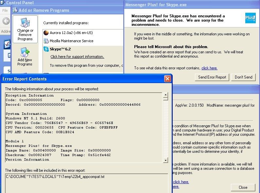The width and height of the screenshot is (260, 193).
Task: Click Messenger Plus! for Skype.exe title bar
Action: 192,5
